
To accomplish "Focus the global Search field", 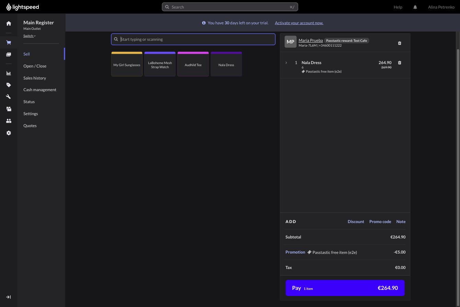I will [x=230, y=7].
